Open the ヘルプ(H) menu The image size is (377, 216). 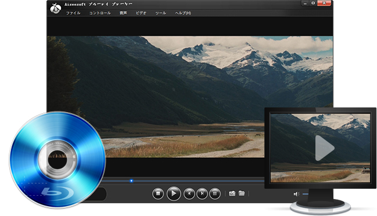point(183,13)
